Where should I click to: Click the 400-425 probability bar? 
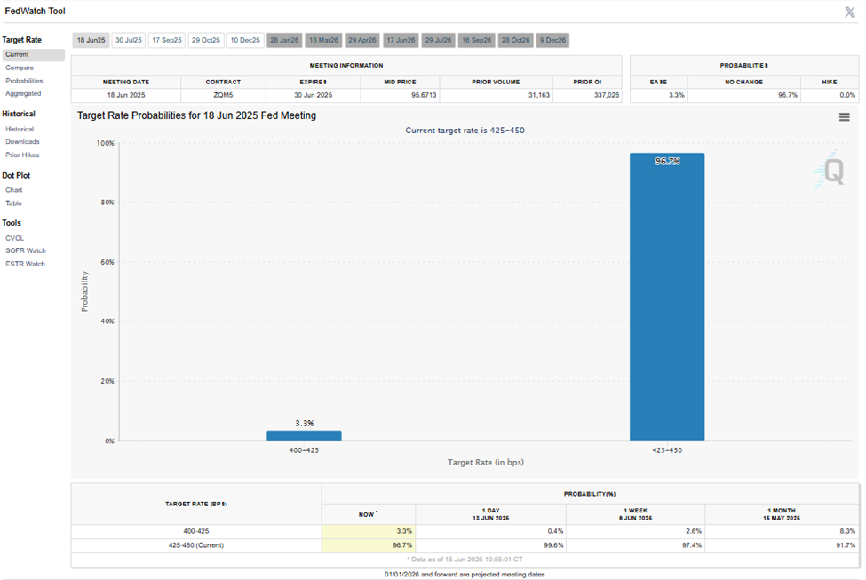[x=303, y=434]
